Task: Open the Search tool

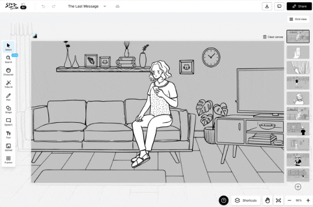Action: point(8,59)
